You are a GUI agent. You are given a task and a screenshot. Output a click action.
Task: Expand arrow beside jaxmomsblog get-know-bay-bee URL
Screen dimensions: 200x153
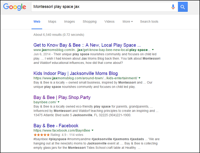(x=153, y=50)
